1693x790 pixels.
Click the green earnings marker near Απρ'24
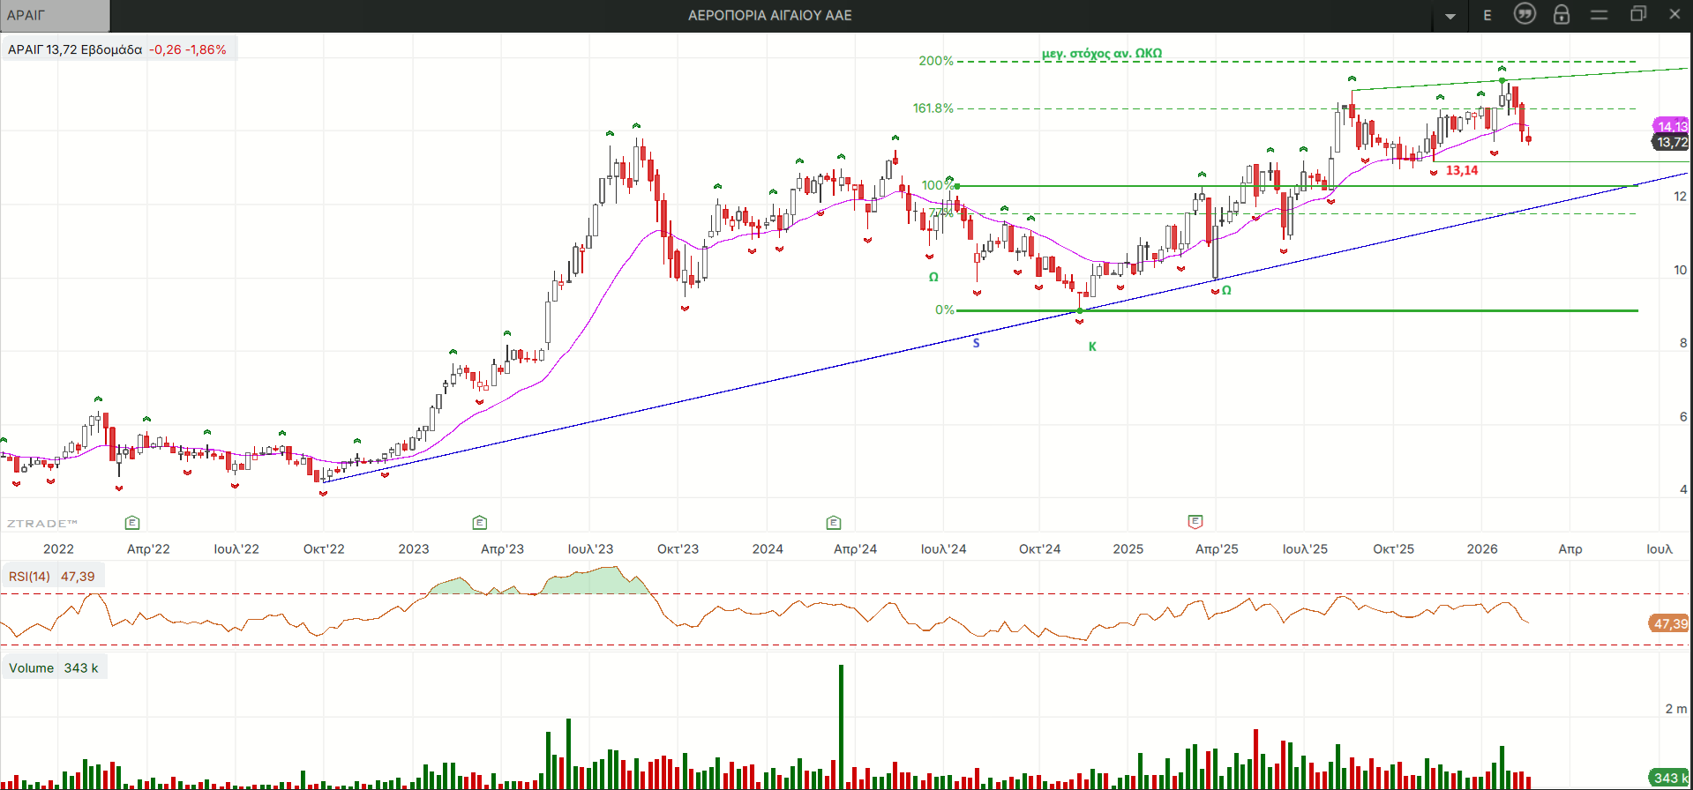point(834,523)
